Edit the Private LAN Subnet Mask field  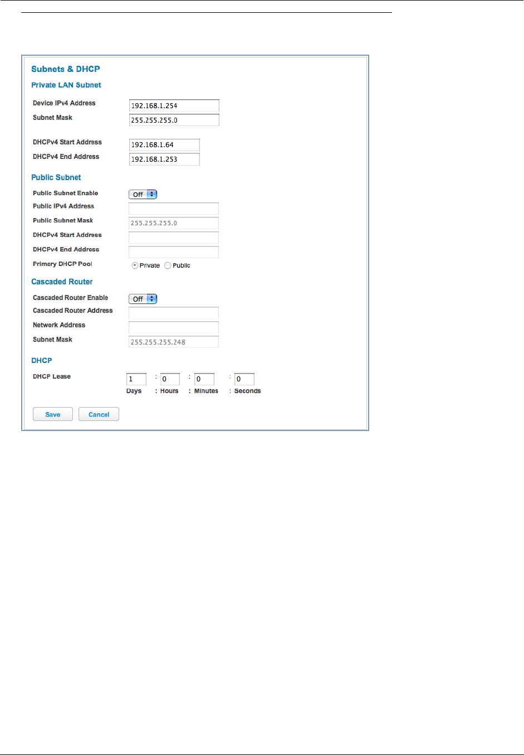[174, 120]
